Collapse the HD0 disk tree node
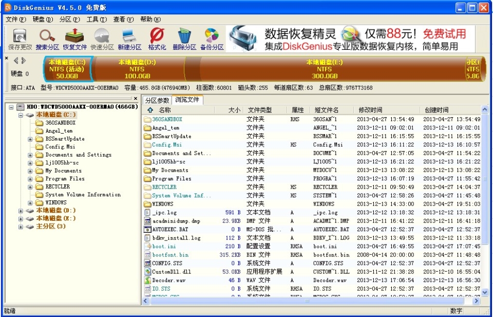The image size is (493, 317). point(11,107)
